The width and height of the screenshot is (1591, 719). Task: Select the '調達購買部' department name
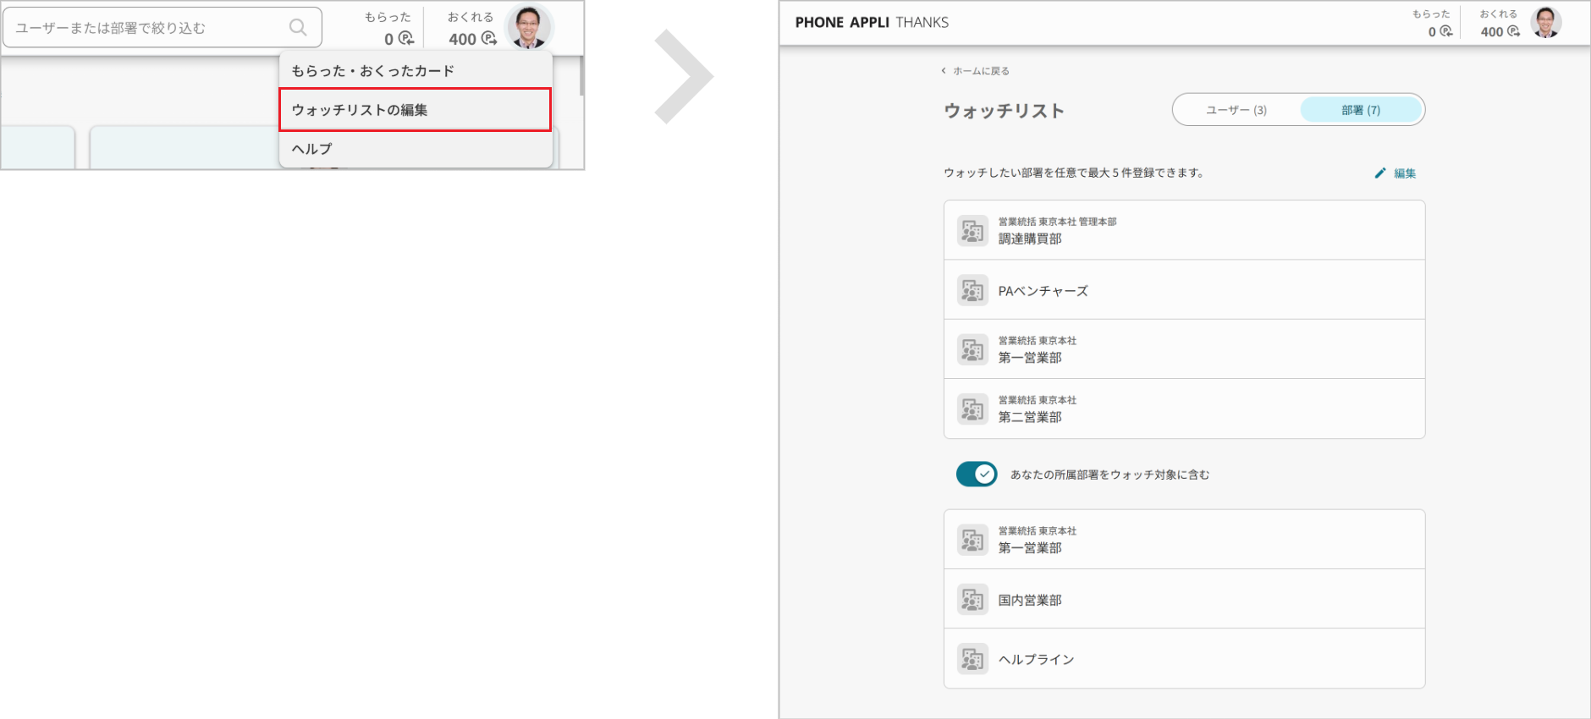tap(1030, 239)
